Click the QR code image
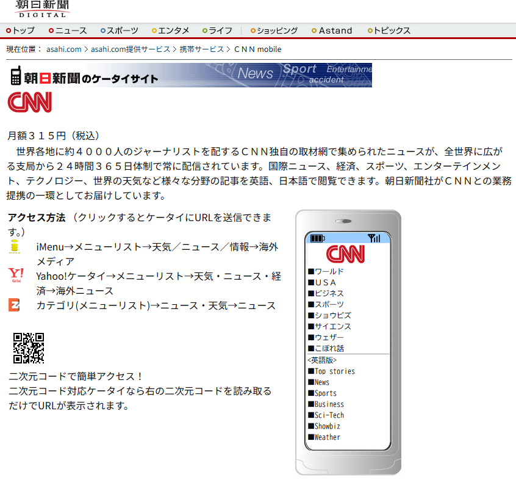The height and width of the screenshot is (485, 516). pos(29,348)
